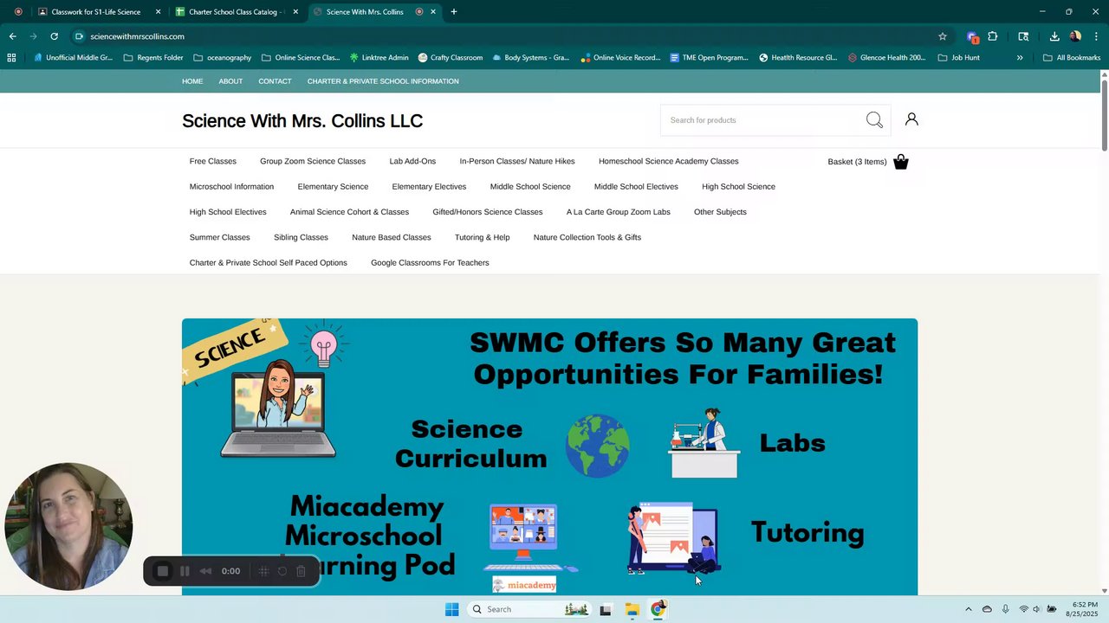Go to the HOME page link
Image resolution: width=1109 pixels, height=623 pixels.
click(x=192, y=81)
